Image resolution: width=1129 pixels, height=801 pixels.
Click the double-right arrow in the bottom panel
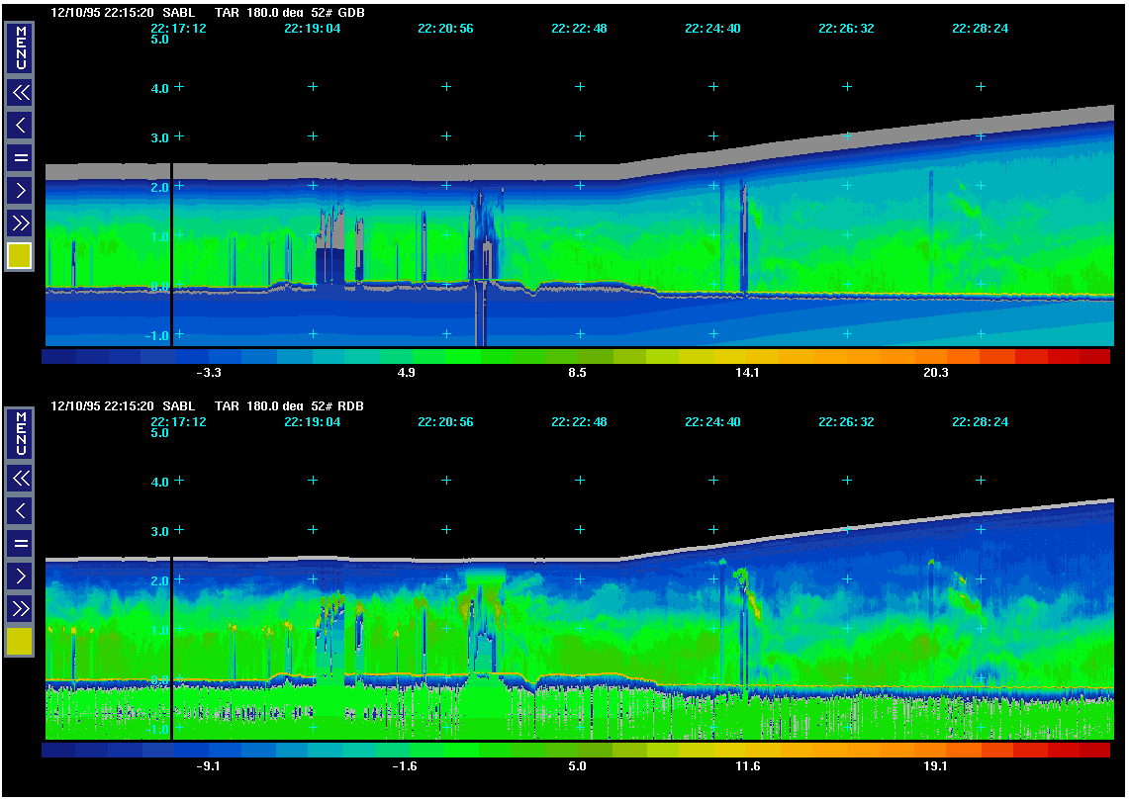pos(20,607)
